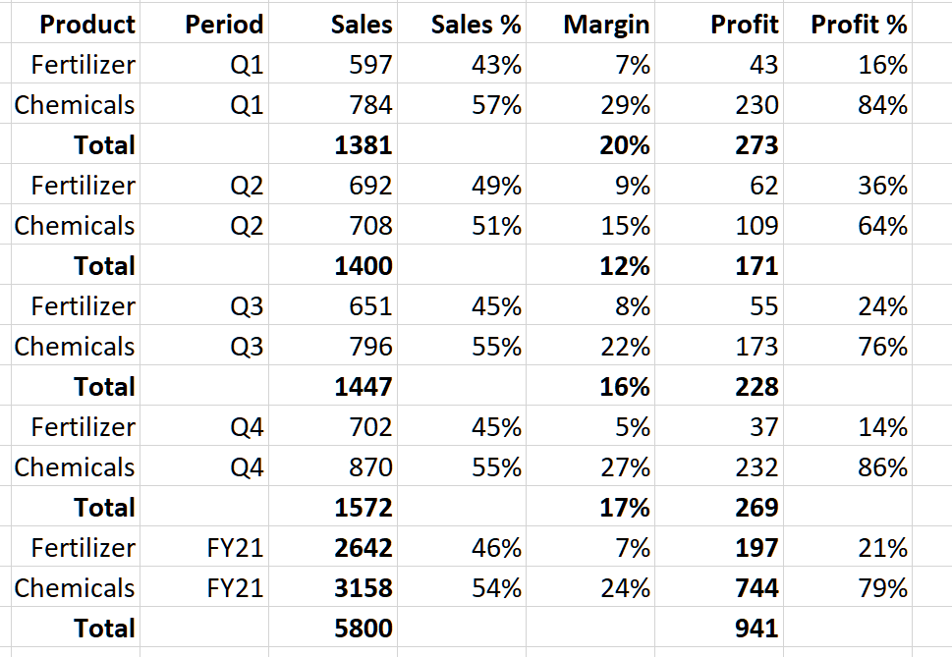952x657 pixels.
Task: Click Q2 Chemicals profit value 109
Action: [756, 226]
